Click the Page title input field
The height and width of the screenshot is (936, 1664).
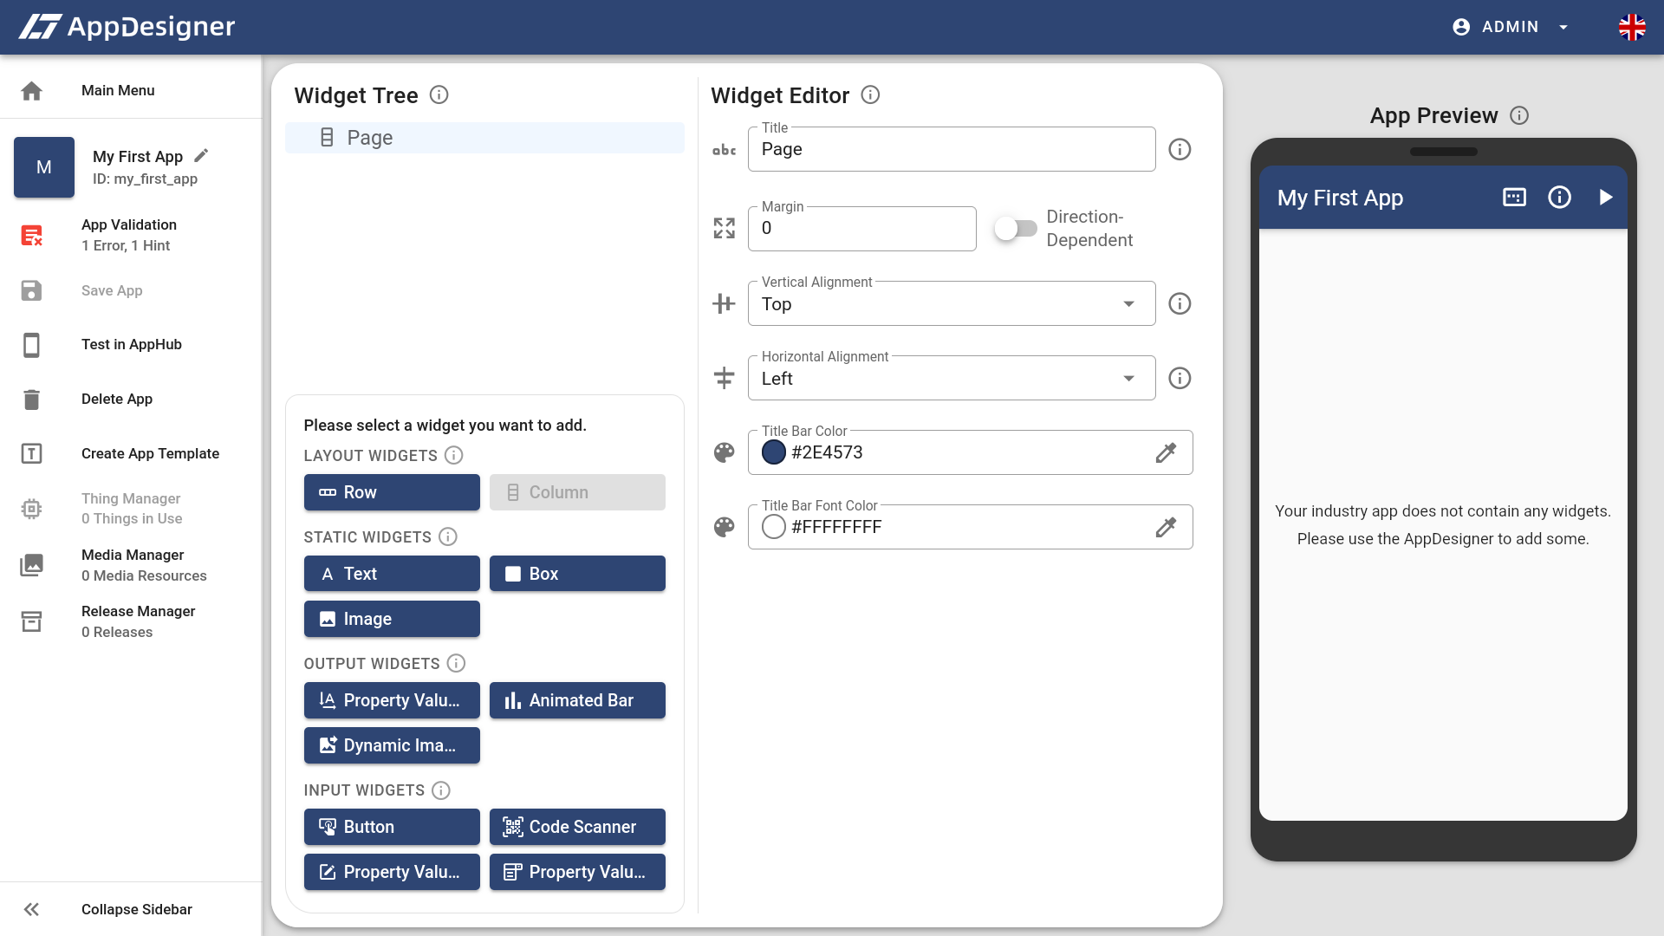tap(951, 148)
